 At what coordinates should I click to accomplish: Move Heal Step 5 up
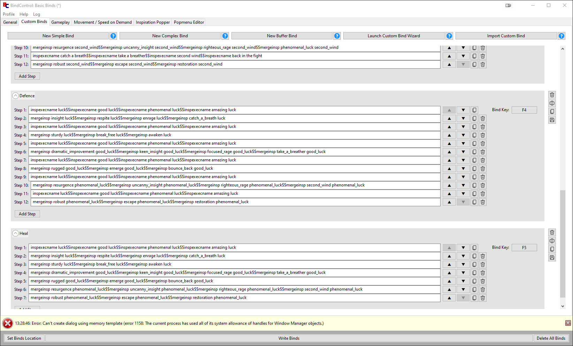449,281
